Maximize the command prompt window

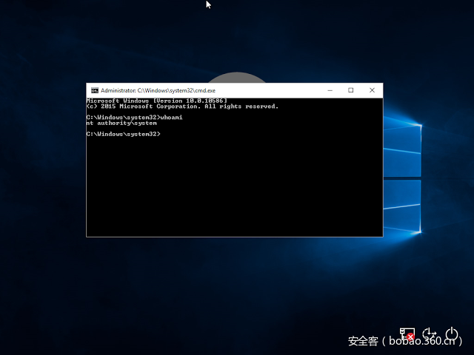351,90
